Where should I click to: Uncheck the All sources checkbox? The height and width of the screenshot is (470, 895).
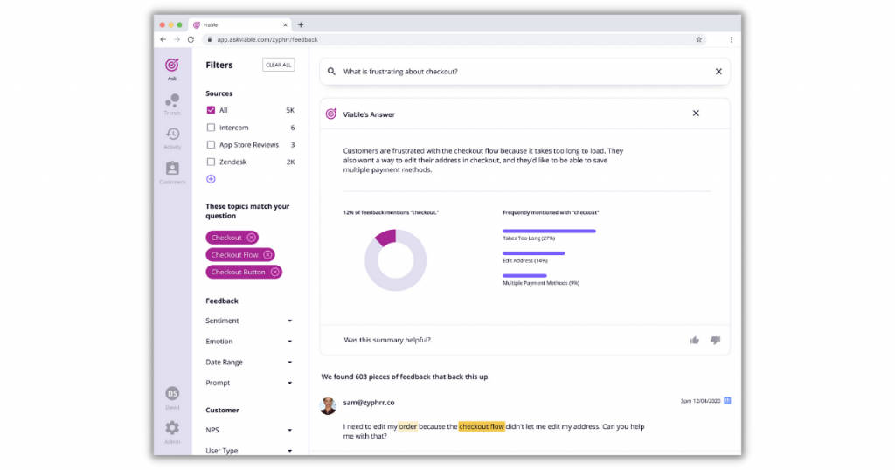[211, 110]
